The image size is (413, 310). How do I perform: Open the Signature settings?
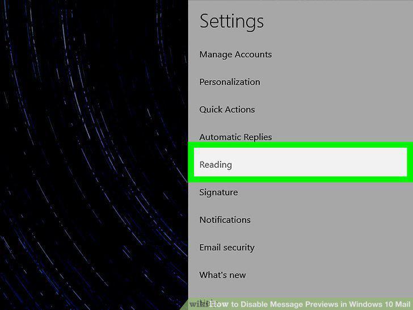(x=218, y=192)
